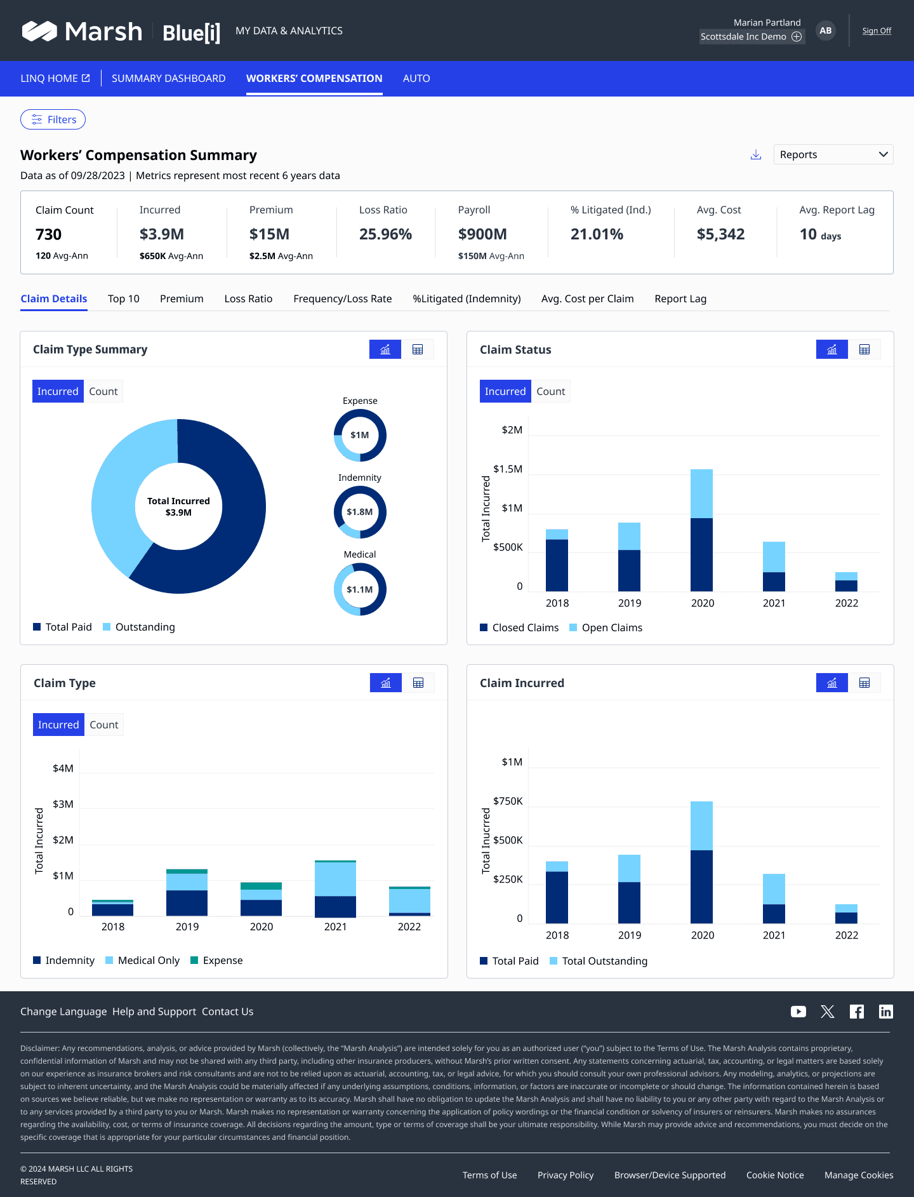Viewport: 914px width, 1197px height.
Task: Open Help and Support link
Action: pos(154,1012)
